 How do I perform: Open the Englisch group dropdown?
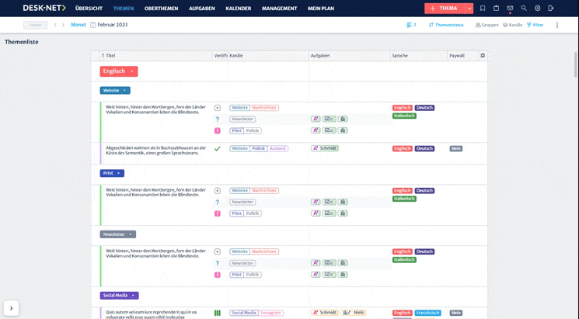(119, 71)
